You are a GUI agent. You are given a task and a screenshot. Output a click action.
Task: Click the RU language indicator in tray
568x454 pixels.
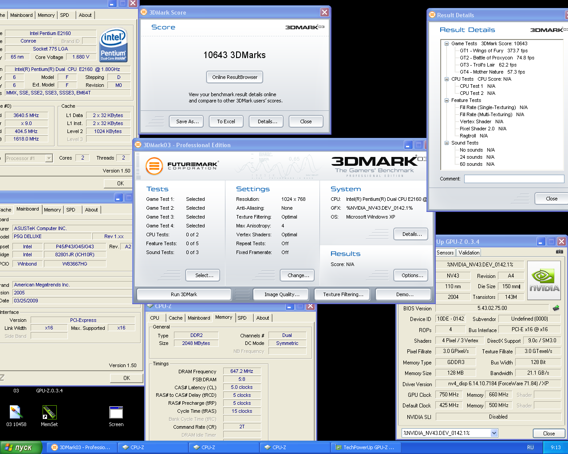coord(530,447)
